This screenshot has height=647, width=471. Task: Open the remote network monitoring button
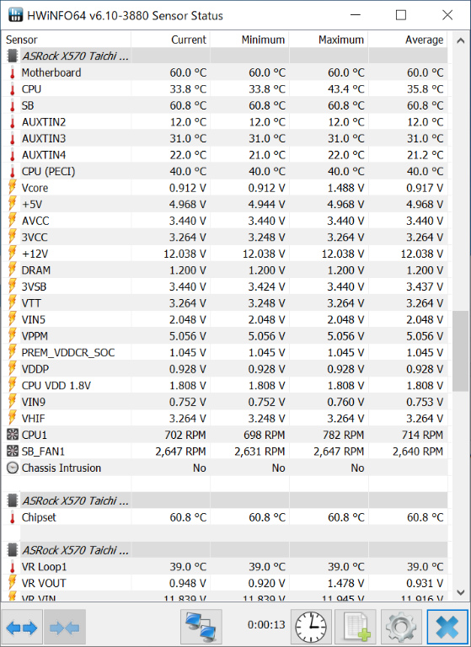[201, 628]
